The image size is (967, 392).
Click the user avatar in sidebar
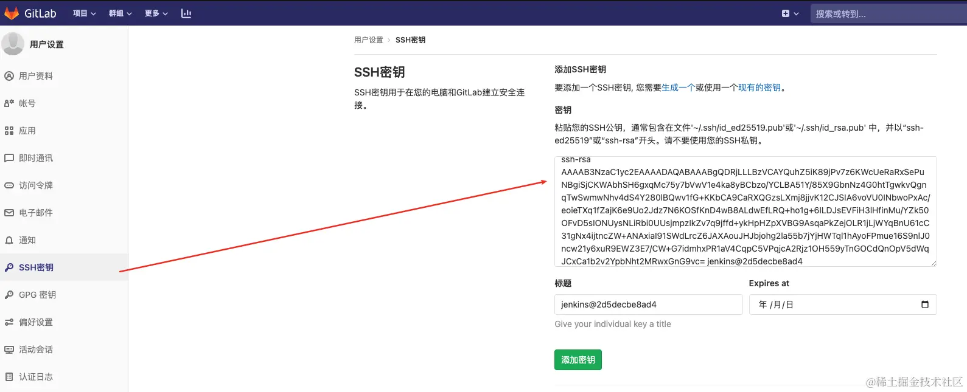coord(13,44)
